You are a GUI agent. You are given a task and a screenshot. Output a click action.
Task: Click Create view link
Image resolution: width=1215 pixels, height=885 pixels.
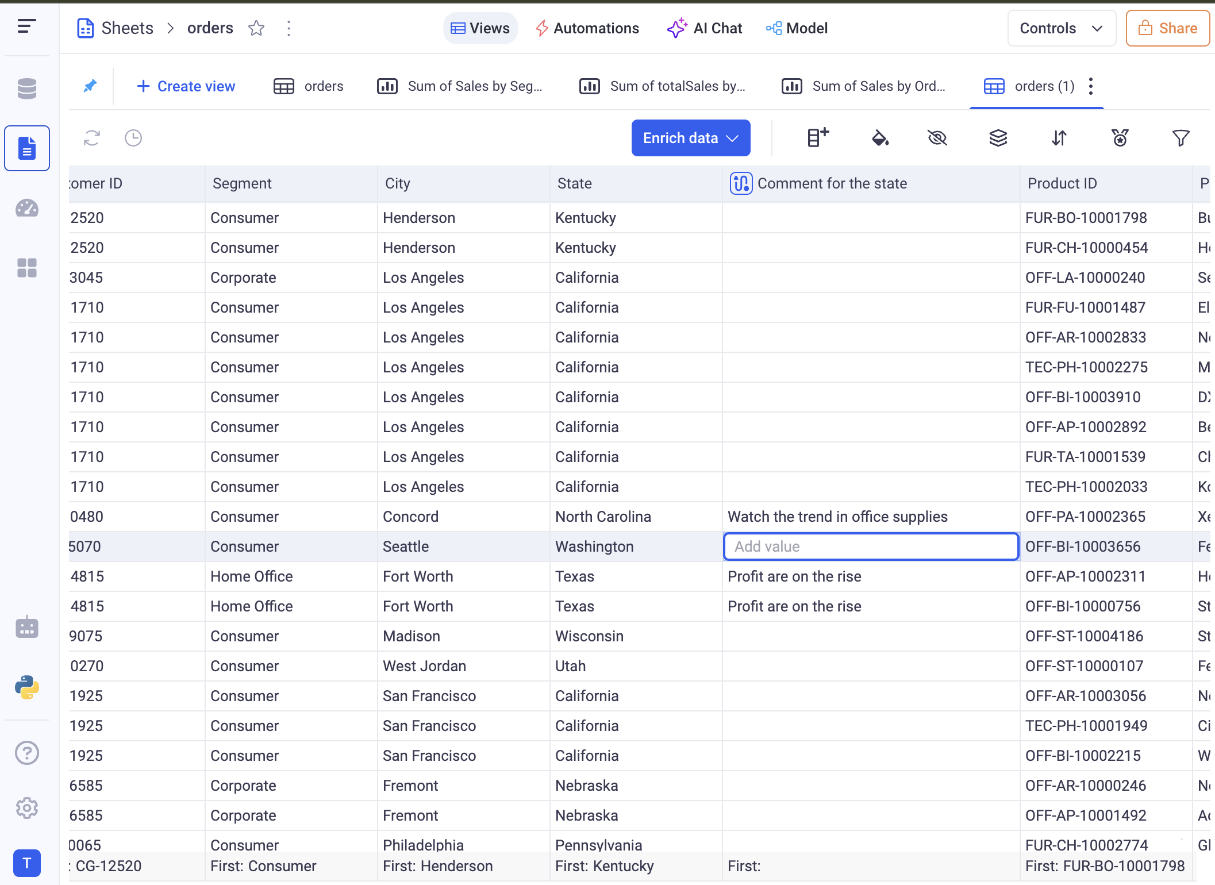186,86
